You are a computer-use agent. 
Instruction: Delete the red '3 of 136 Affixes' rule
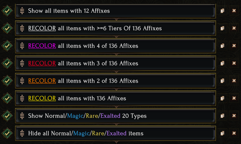click(x=234, y=63)
